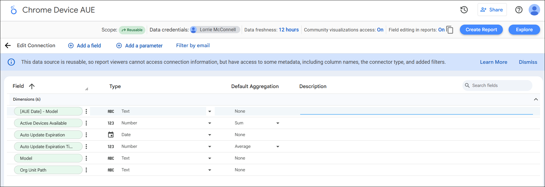Click Add a parameter
This screenshot has width=545, height=187.
[x=139, y=46]
